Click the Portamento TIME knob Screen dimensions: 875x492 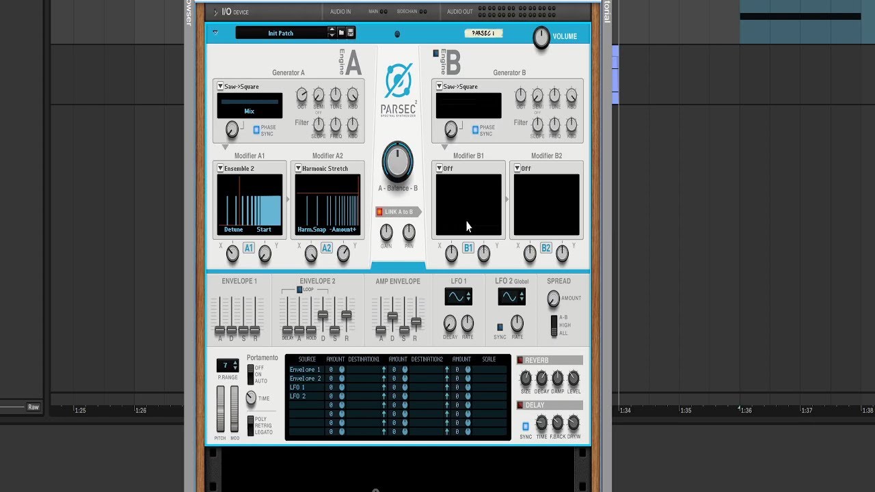251,397
